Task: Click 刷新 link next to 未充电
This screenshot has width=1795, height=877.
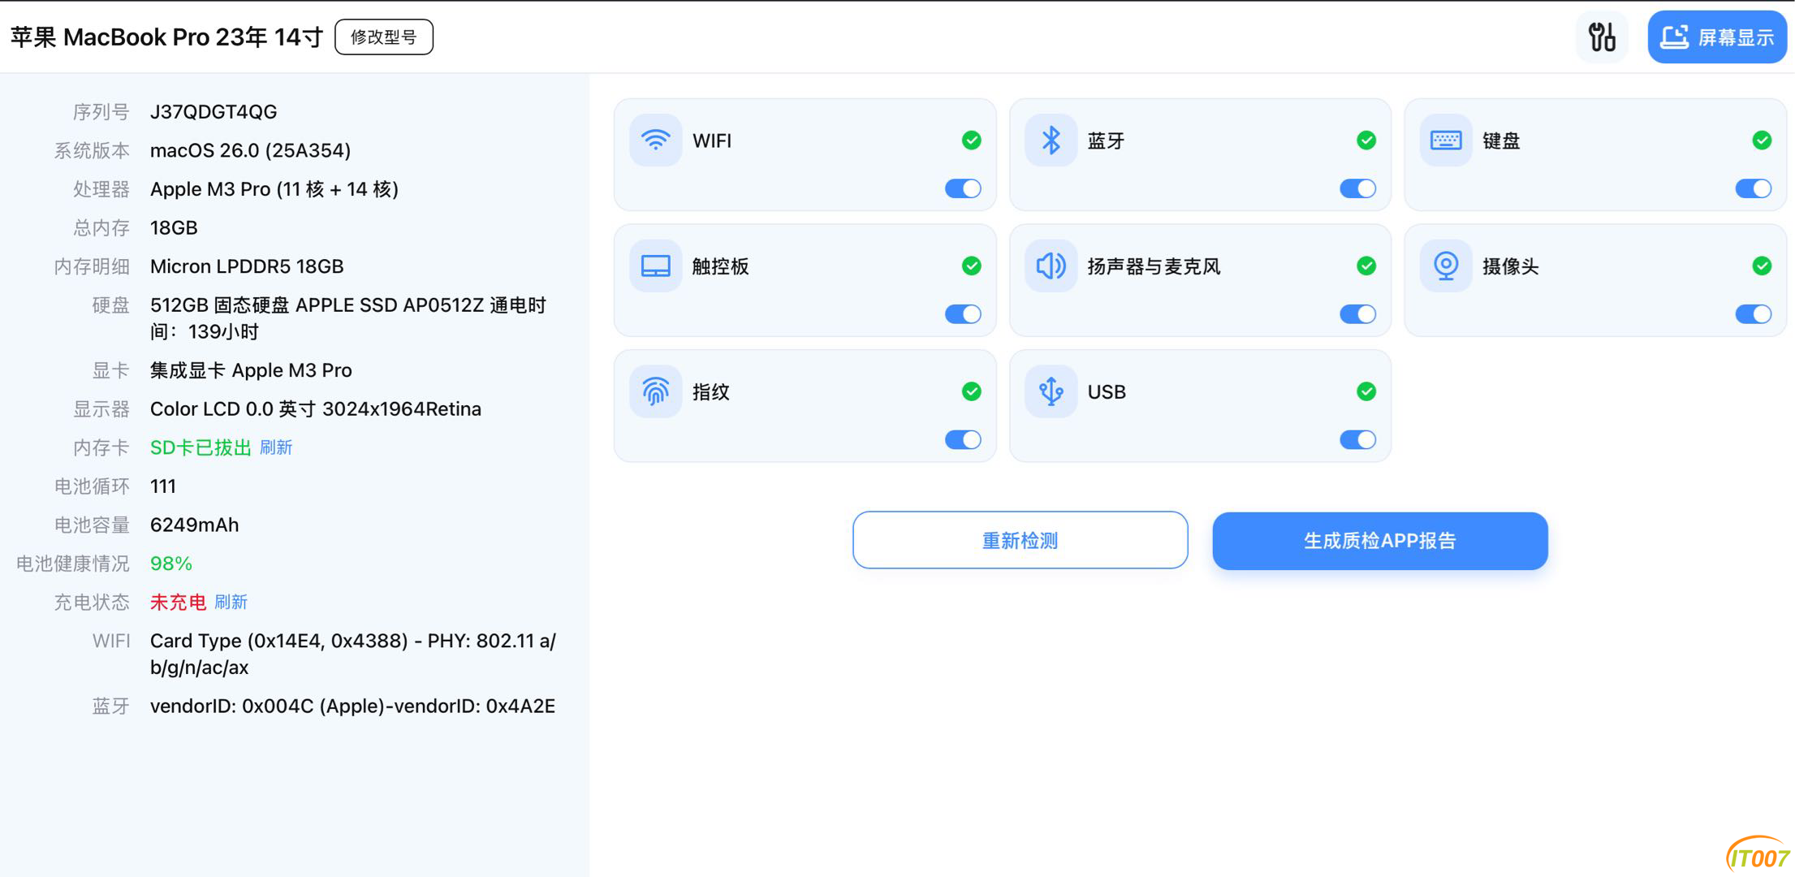Action: [231, 603]
